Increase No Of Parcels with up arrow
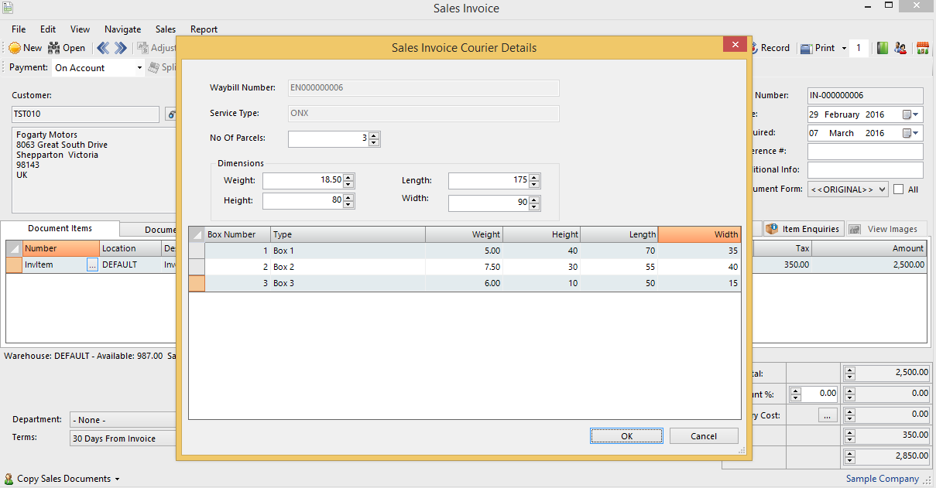 374,136
